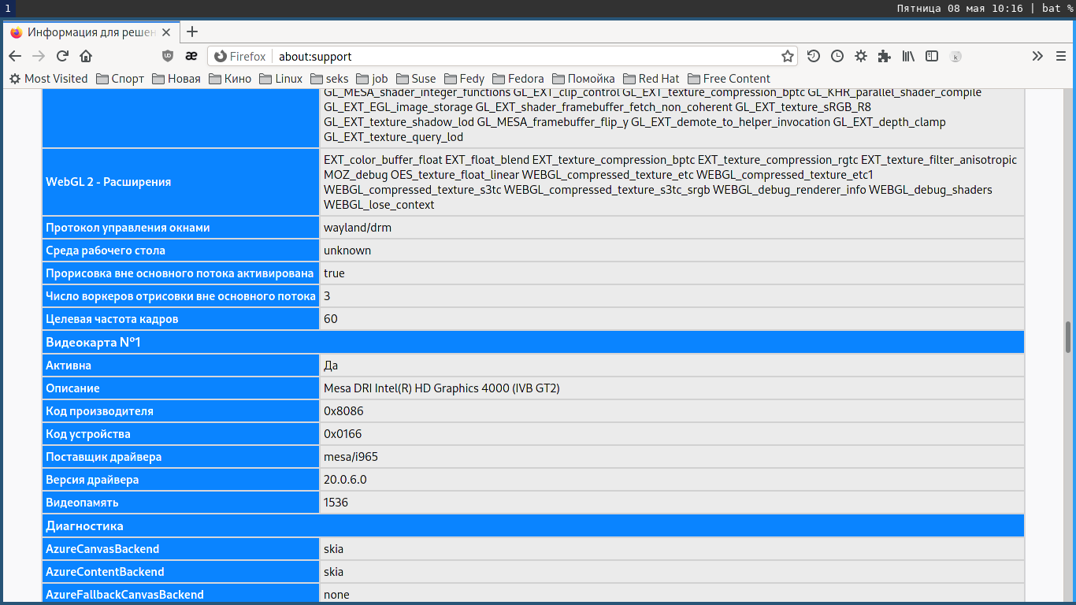The image size is (1076, 605).
Task: Click the 'Диагностика' section header
Action: pos(533,525)
